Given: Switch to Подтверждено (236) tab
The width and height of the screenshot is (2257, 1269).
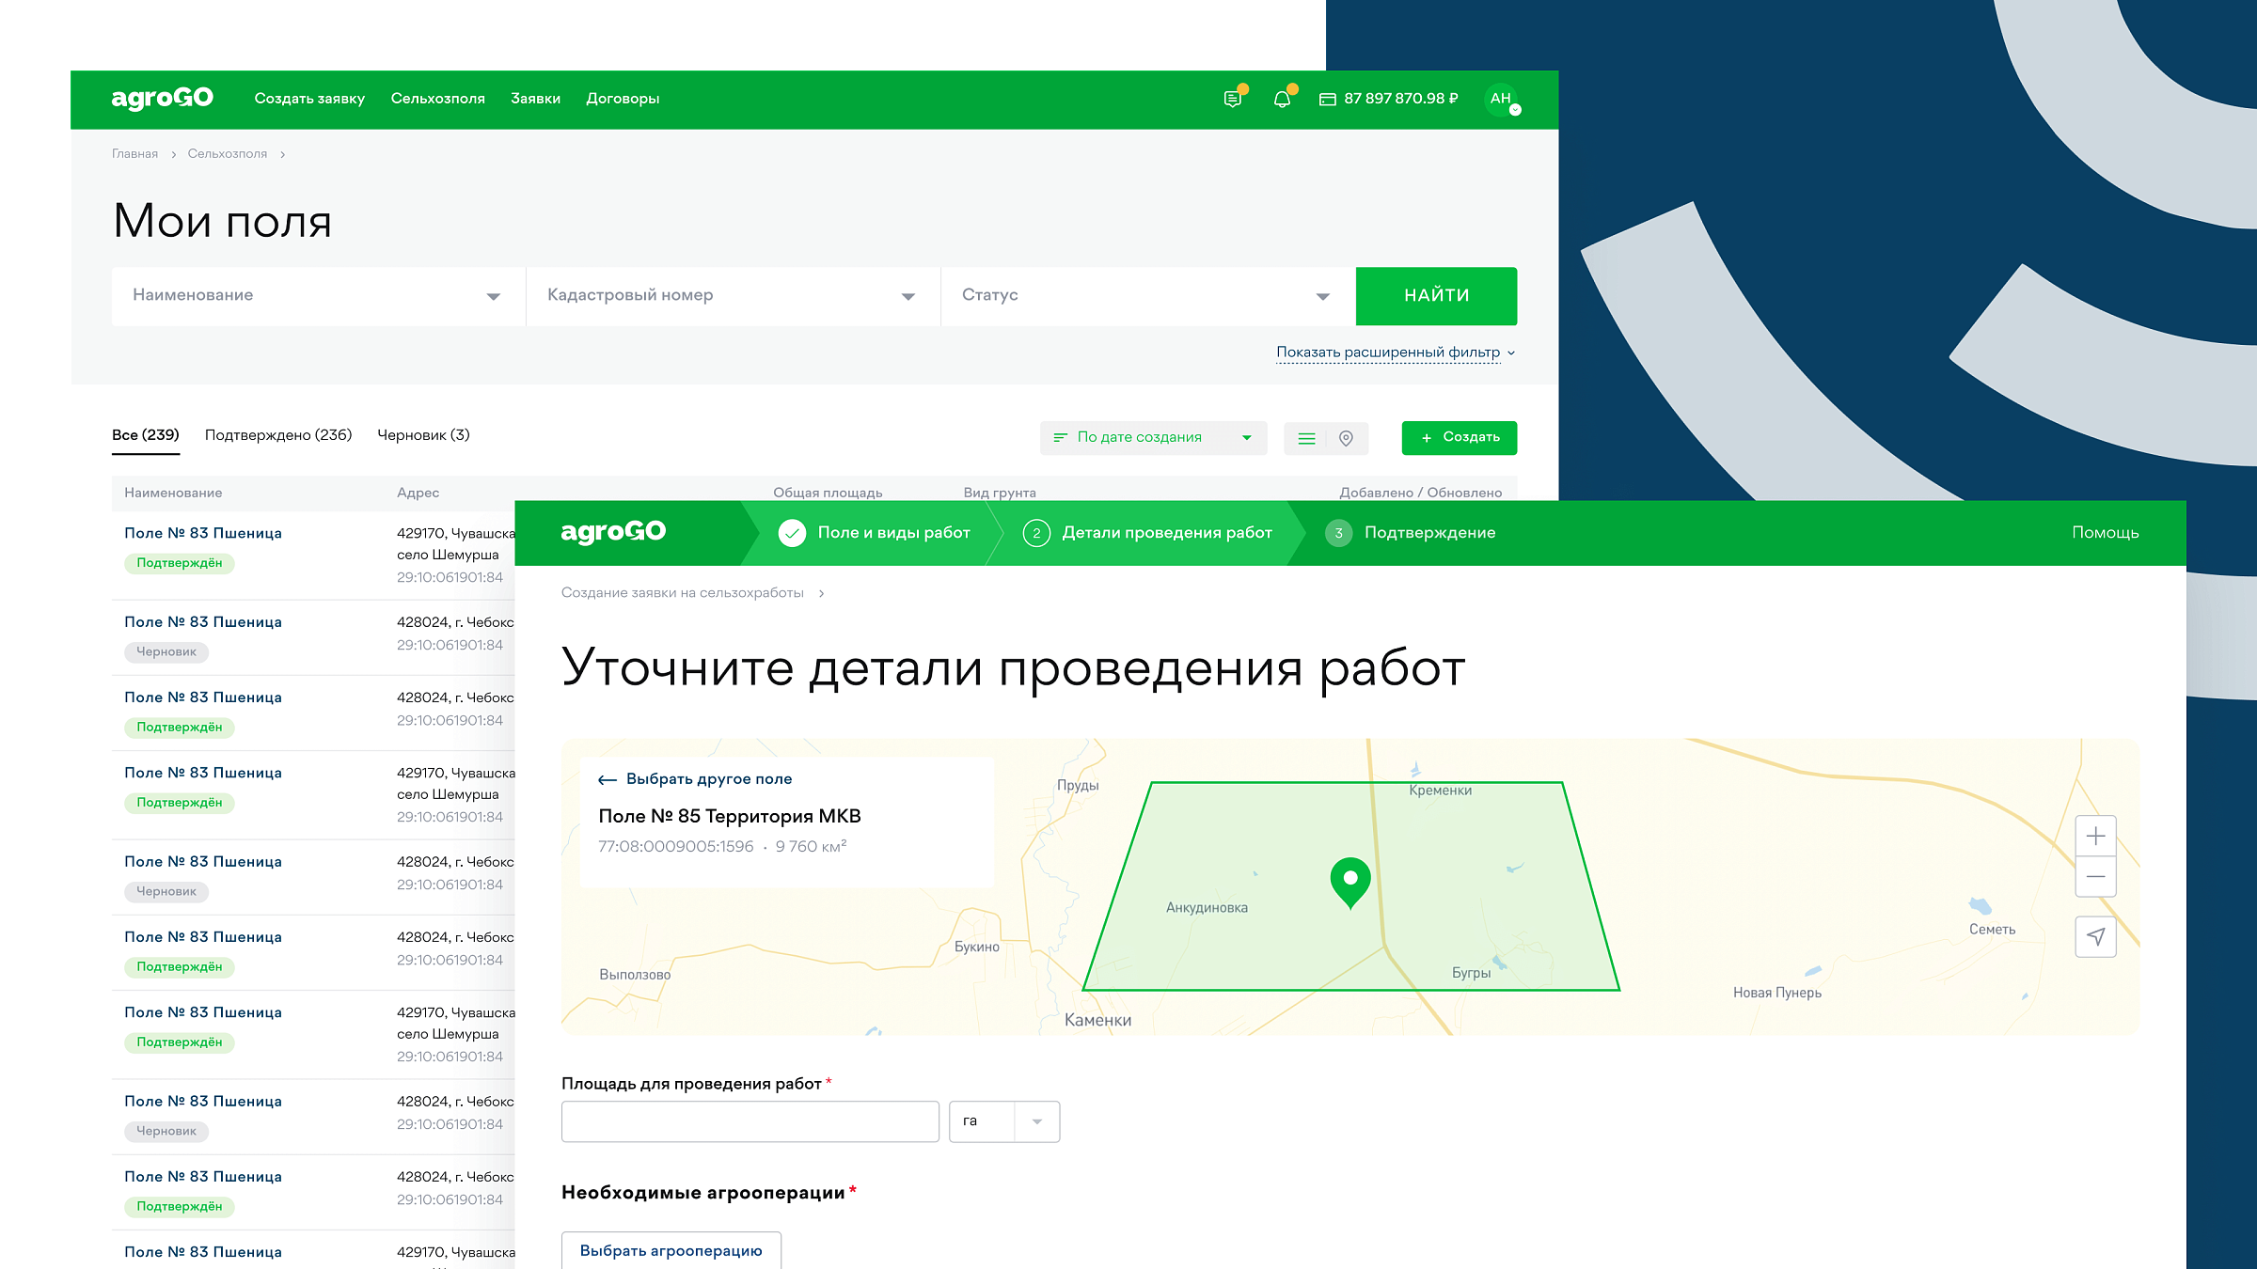Looking at the screenshot, I should tap(278, 435).
